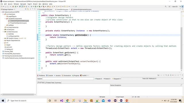Expand the testBase package

tap(5, 25)
